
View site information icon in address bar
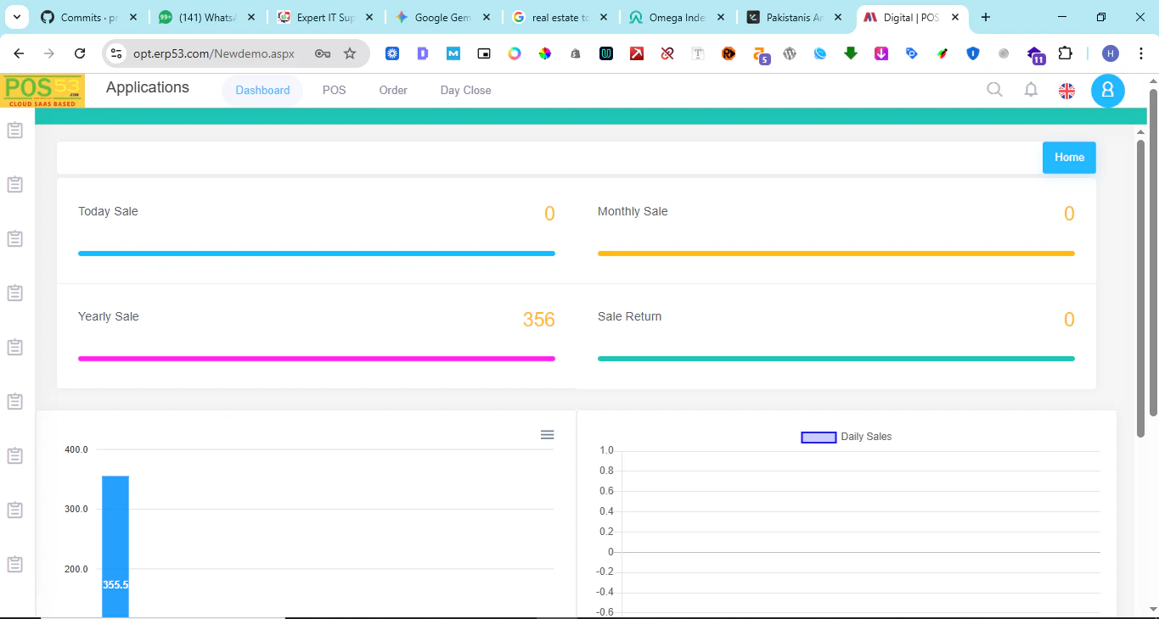(117, 53)
